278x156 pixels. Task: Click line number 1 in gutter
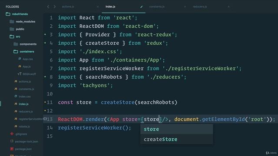click(51, 18)
